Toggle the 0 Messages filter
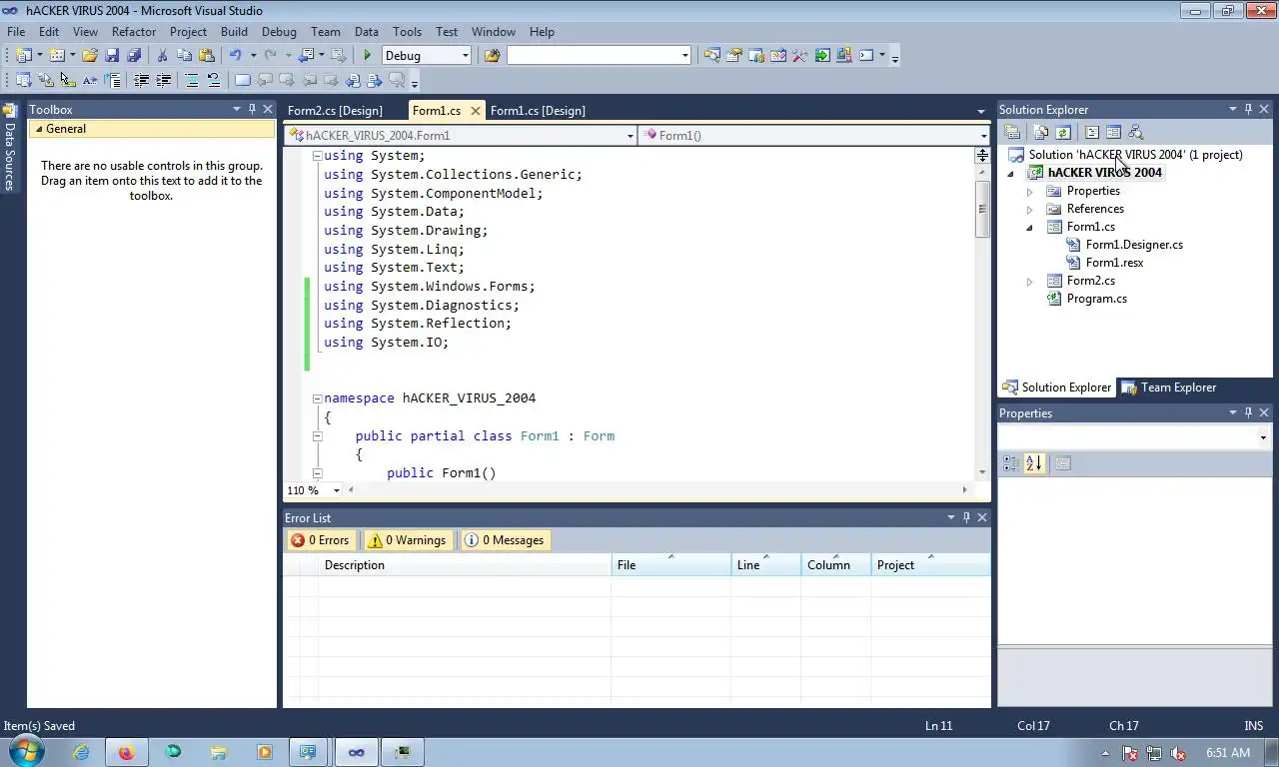Viewport: 1279px width, 767px height. pos(506,540)
